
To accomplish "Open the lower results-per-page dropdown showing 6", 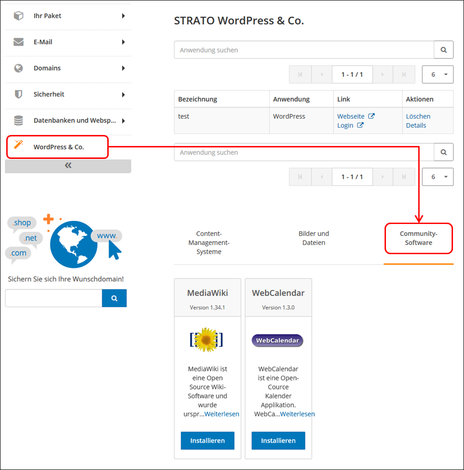I will (437, 177).
